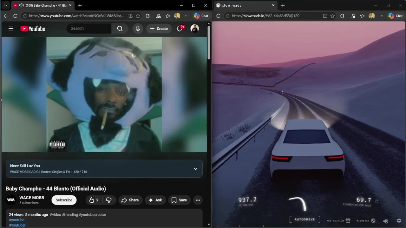Open the YouTube account avatar menu

195,28
